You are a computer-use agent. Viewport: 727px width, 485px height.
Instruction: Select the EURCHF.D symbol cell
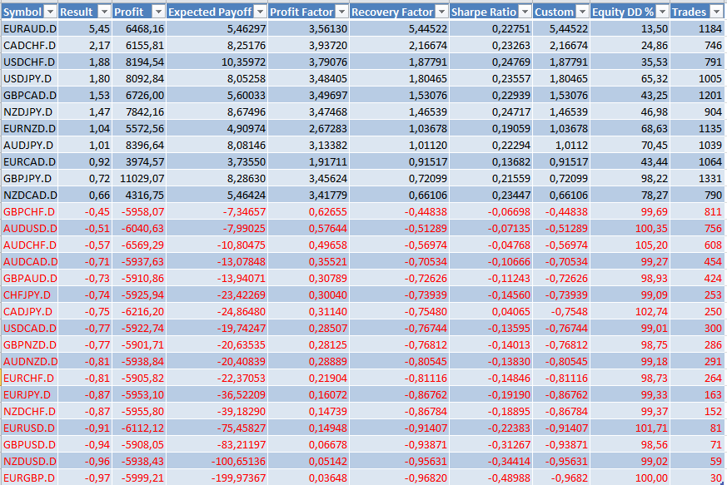(x=29, y=379)
